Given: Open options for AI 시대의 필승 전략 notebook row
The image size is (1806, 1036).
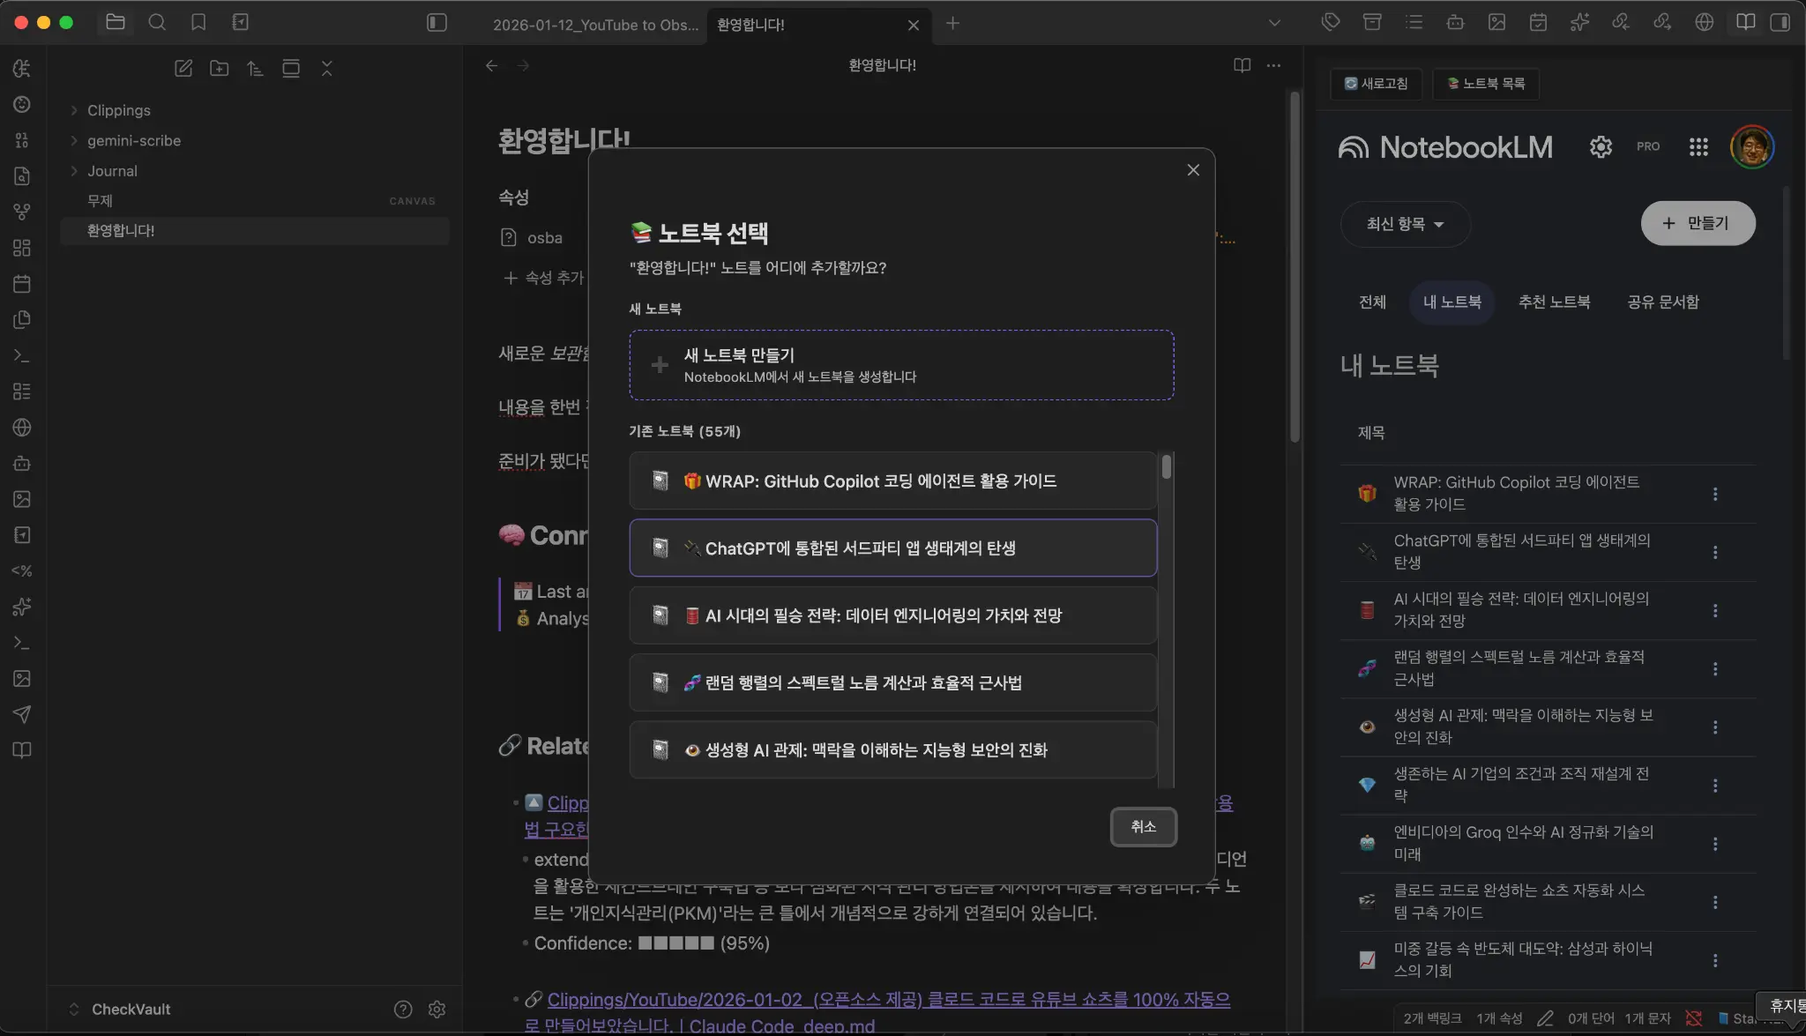Looking at the screenshot, I should point(1715,610).
